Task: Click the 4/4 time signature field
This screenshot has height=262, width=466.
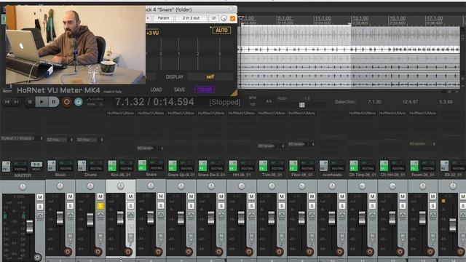Action: (x=269, y=102)
